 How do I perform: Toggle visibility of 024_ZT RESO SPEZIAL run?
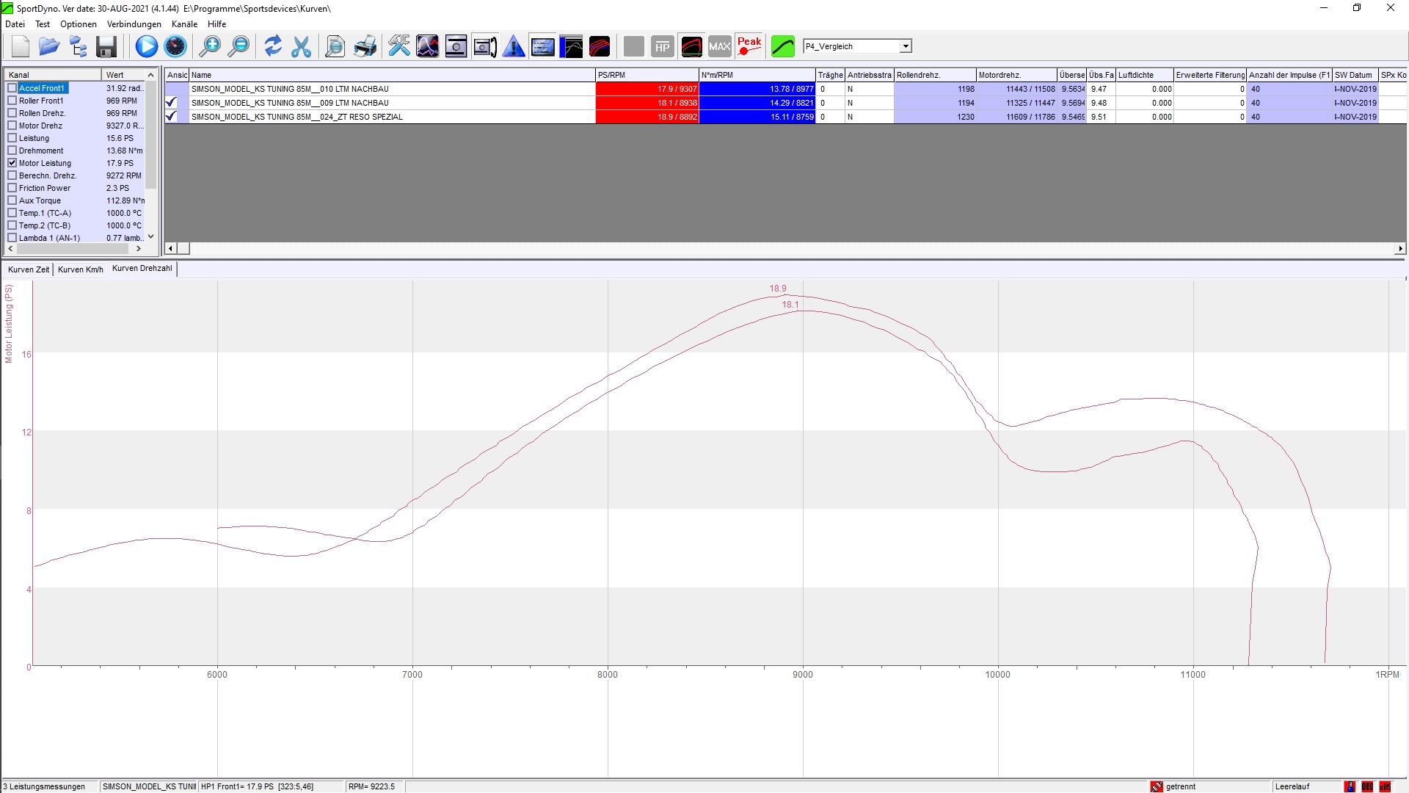coord(172,117)
